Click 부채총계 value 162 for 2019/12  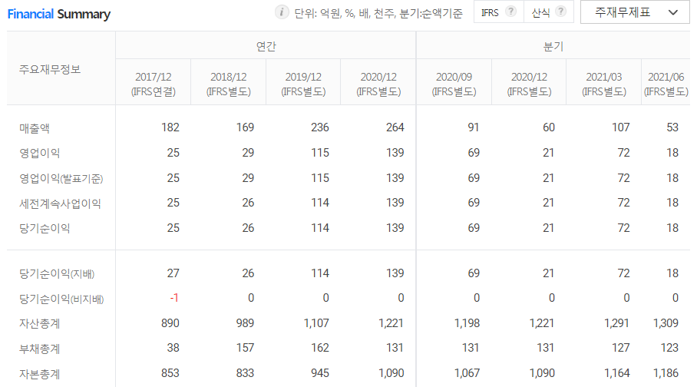click(x=320, y=348)
